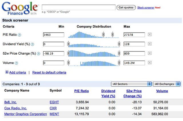The height and width of the screenshot is (121, 183).
Task: Grab the P/E Ratio maximum slider handle
Action: 112,34
